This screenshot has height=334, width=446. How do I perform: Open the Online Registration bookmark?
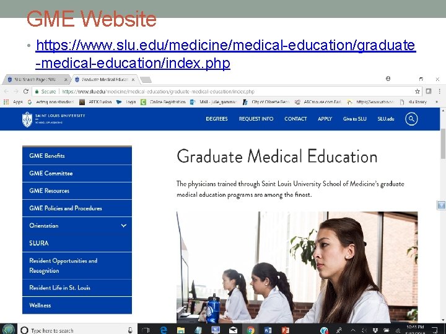tap(164, 102)
